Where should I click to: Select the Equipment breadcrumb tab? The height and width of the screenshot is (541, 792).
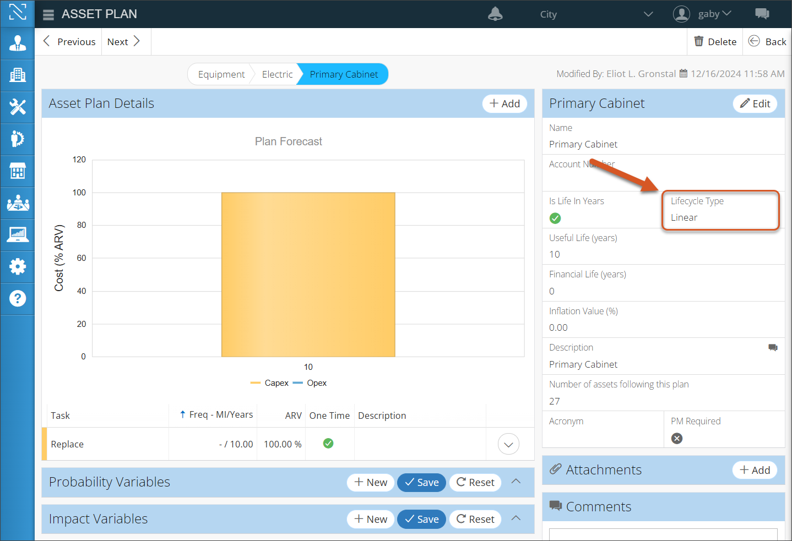221,74
